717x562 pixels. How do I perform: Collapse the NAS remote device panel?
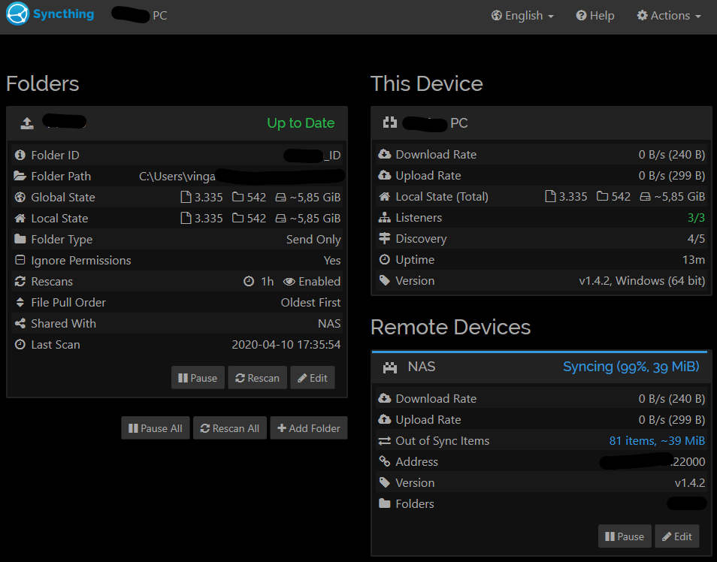tap(541, 367)
